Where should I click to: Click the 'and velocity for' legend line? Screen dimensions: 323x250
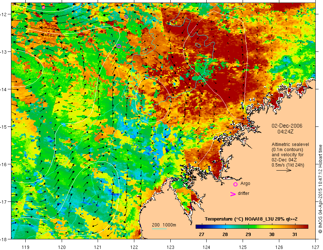click(287, 155)
